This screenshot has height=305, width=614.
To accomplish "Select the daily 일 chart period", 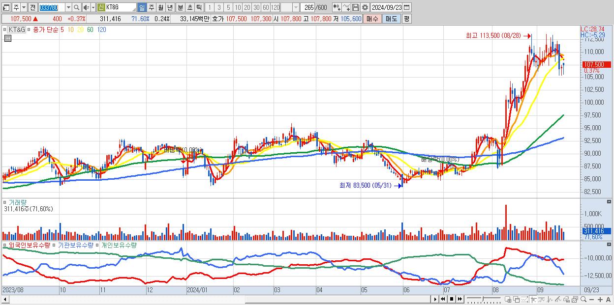I will pos(142,7).
